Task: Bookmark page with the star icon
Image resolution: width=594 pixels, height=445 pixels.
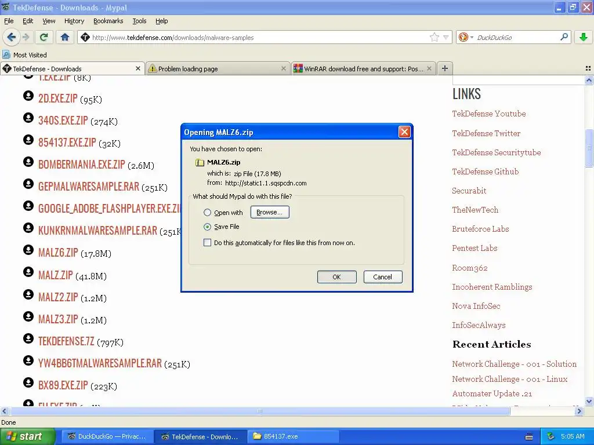Action: [434, 37]
